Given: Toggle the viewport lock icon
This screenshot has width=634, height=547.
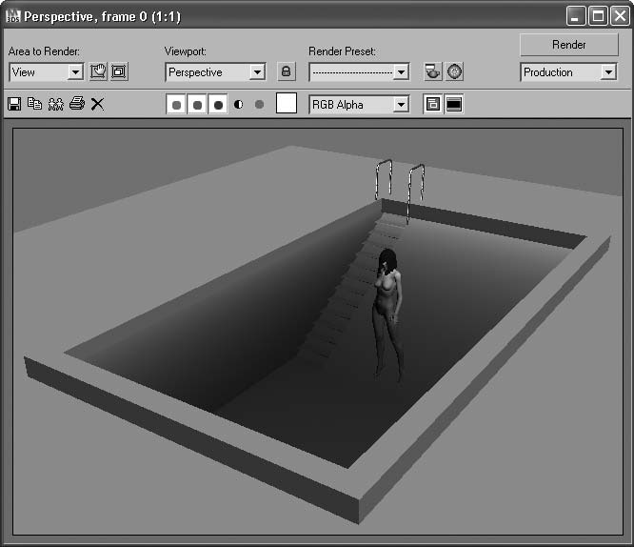Looking at the screenshot, I should tap(286, 71).
